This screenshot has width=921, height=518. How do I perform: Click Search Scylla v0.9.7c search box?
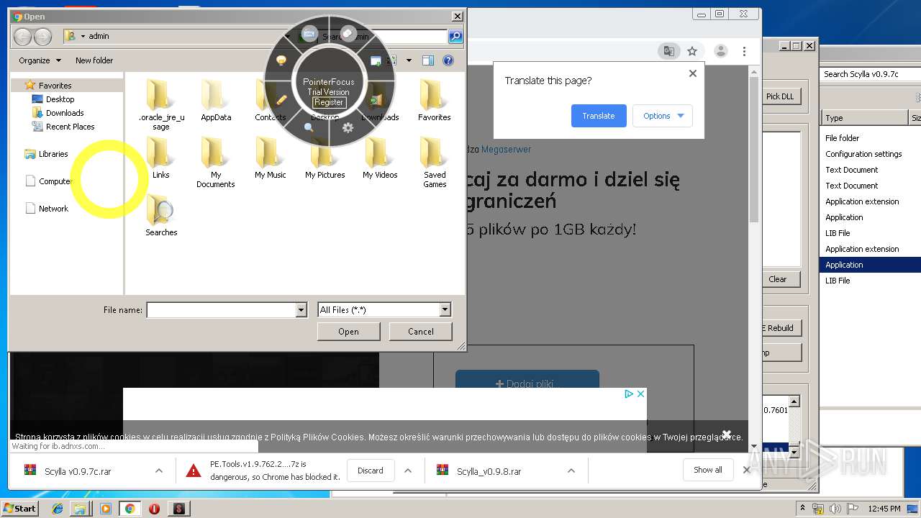click(871, 74)
